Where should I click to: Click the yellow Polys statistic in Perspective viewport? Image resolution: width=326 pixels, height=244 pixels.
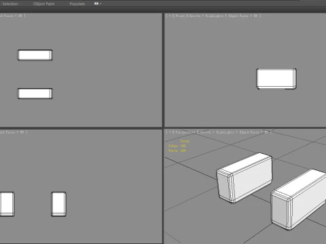click(x=177, y=146)
